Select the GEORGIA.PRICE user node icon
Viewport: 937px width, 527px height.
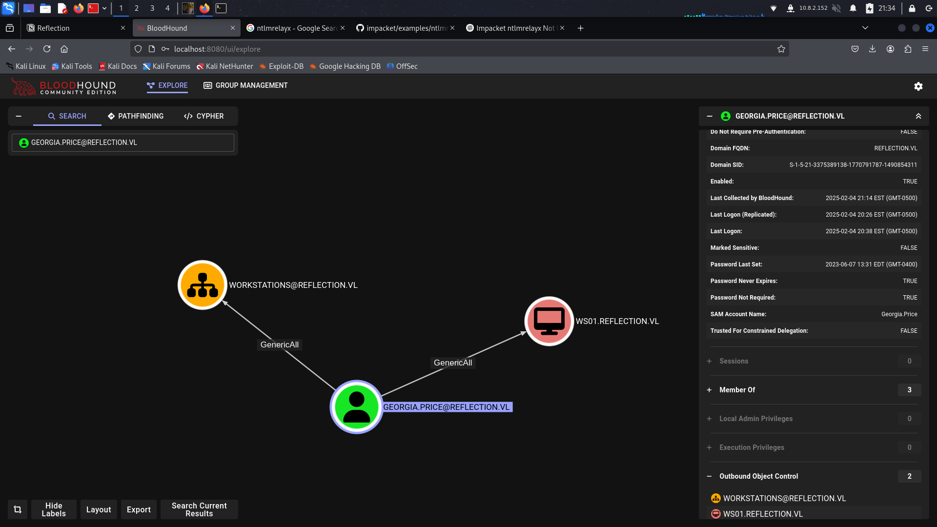357,407
